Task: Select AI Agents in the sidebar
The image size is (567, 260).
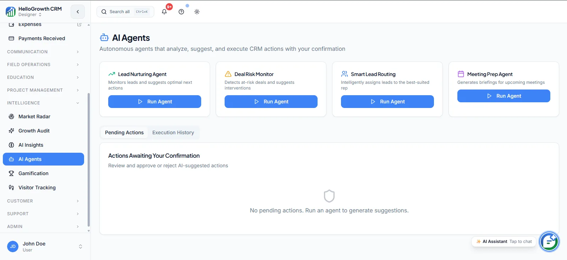Action: (43, 159)
